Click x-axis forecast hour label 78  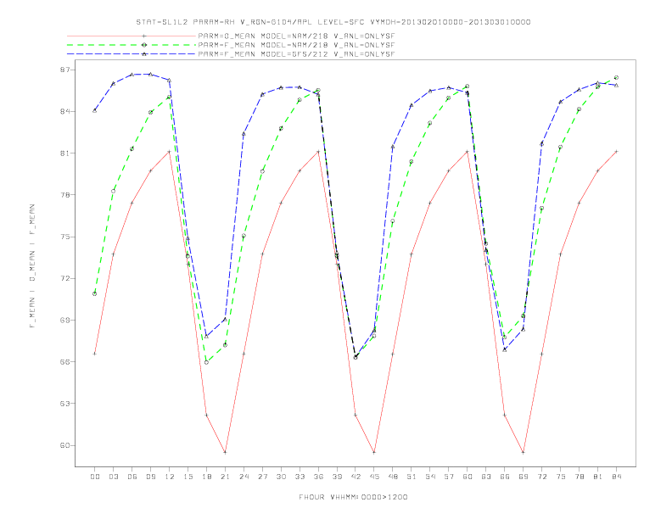580,477
